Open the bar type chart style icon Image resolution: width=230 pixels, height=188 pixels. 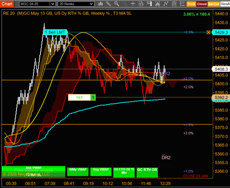pyautogui.click(x=100, y=4)
